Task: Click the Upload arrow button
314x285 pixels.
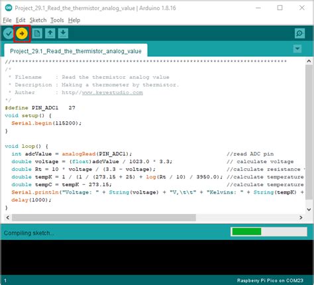Action: 22,34
